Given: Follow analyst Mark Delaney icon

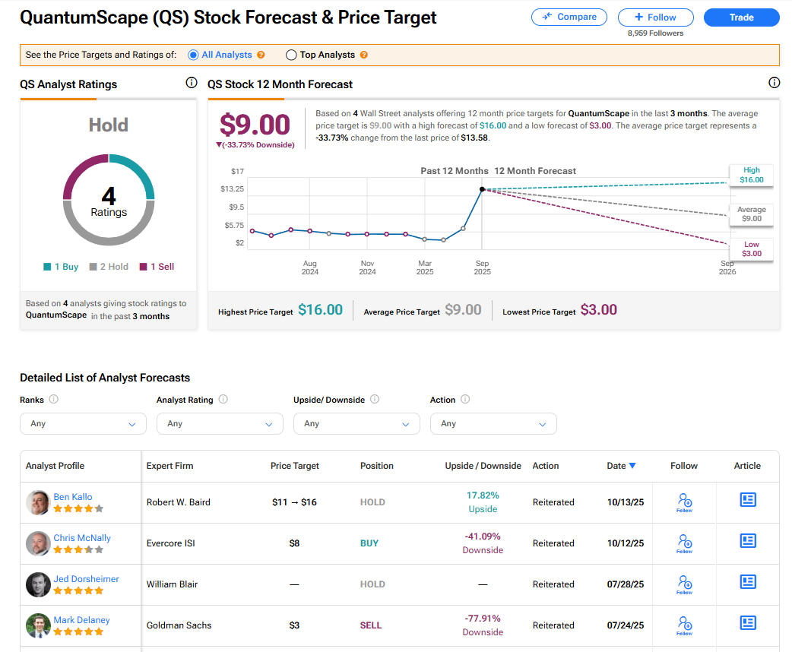Looking at the screenshot, I should 684,625.
